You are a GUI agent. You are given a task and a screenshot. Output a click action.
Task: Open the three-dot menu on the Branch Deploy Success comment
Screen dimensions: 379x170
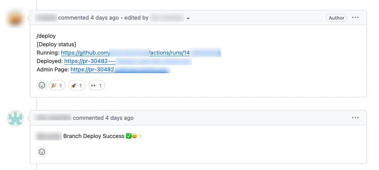[355, 118]
